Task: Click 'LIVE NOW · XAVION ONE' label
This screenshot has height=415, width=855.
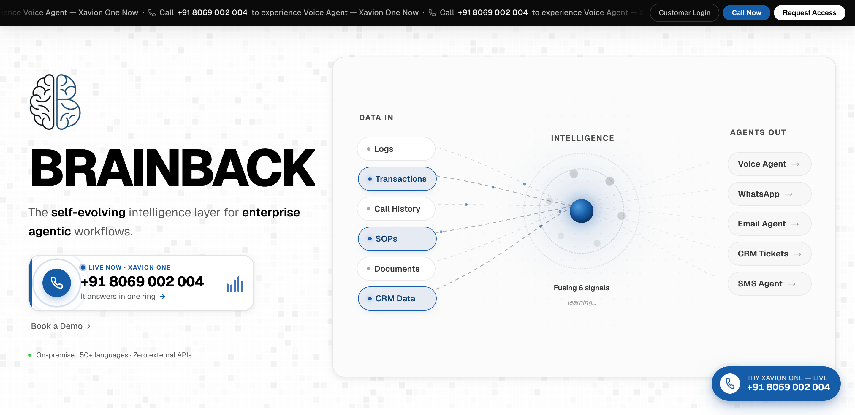Action: coord(129,267)
